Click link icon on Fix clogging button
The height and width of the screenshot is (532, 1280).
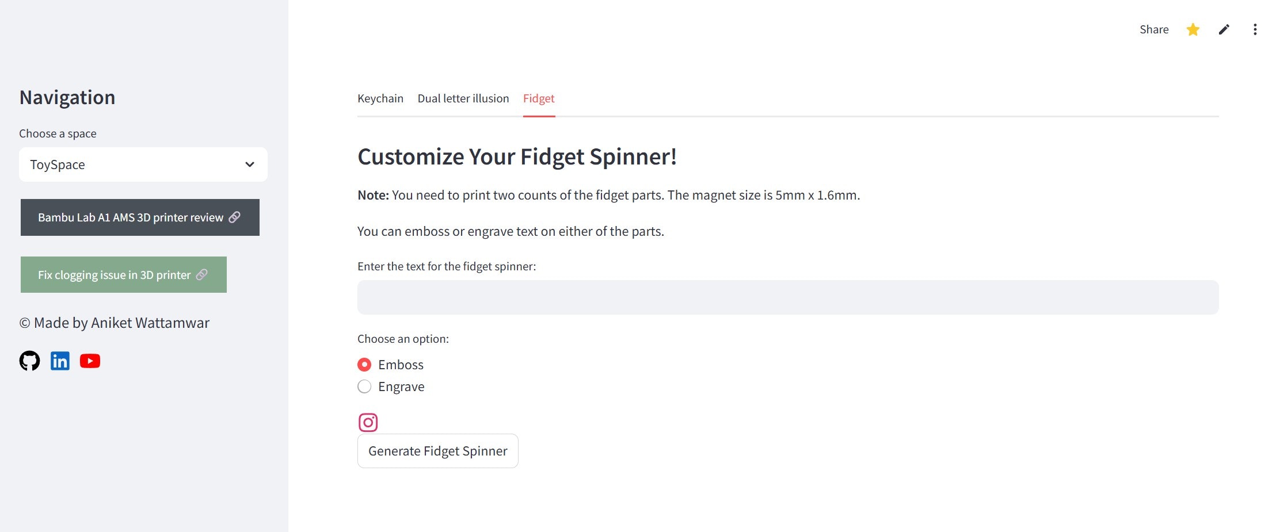point(201,274)
